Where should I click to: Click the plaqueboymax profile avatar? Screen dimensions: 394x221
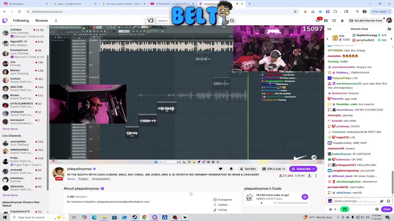coord(58,173)
